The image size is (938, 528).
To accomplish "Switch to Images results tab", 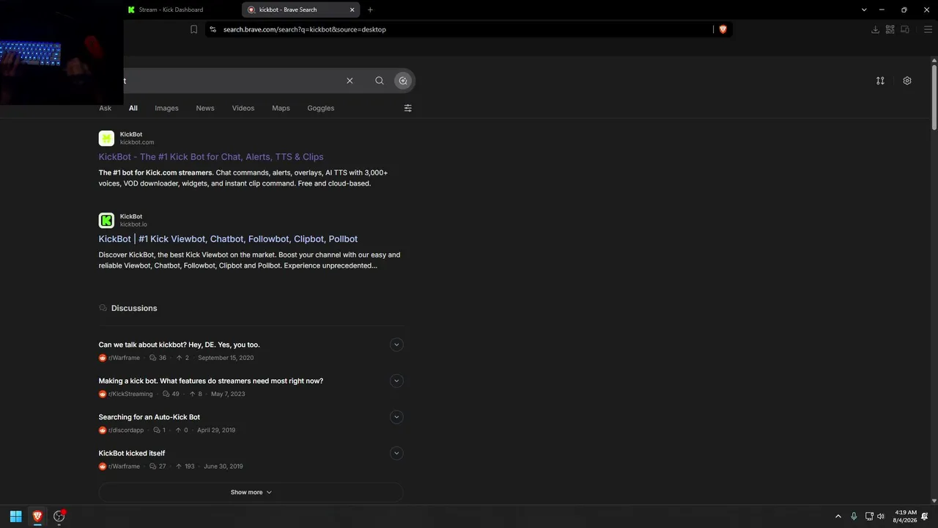I will [x=166, y=108].
